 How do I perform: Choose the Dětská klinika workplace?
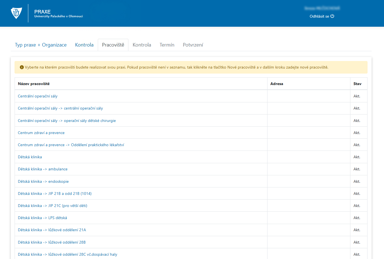point(30,157)
